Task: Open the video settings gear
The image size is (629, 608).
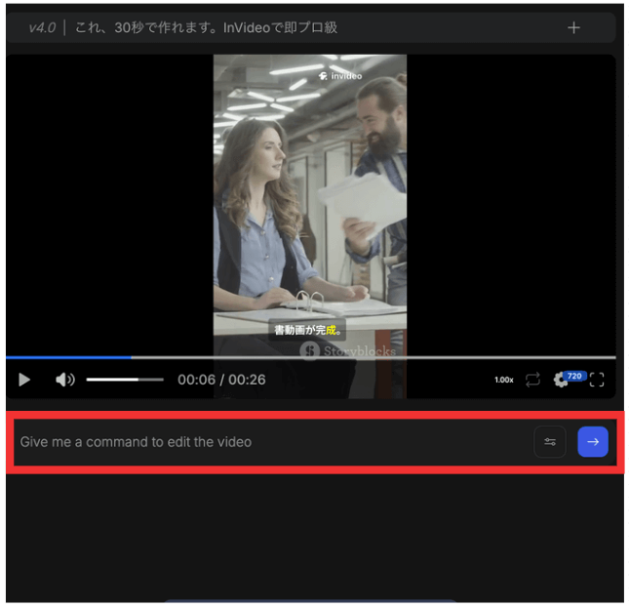Action: pyautogui.click(x=560, y=381)
